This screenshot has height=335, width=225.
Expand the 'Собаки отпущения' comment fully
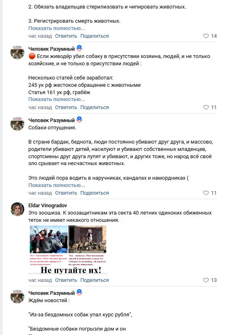(57, 185)
